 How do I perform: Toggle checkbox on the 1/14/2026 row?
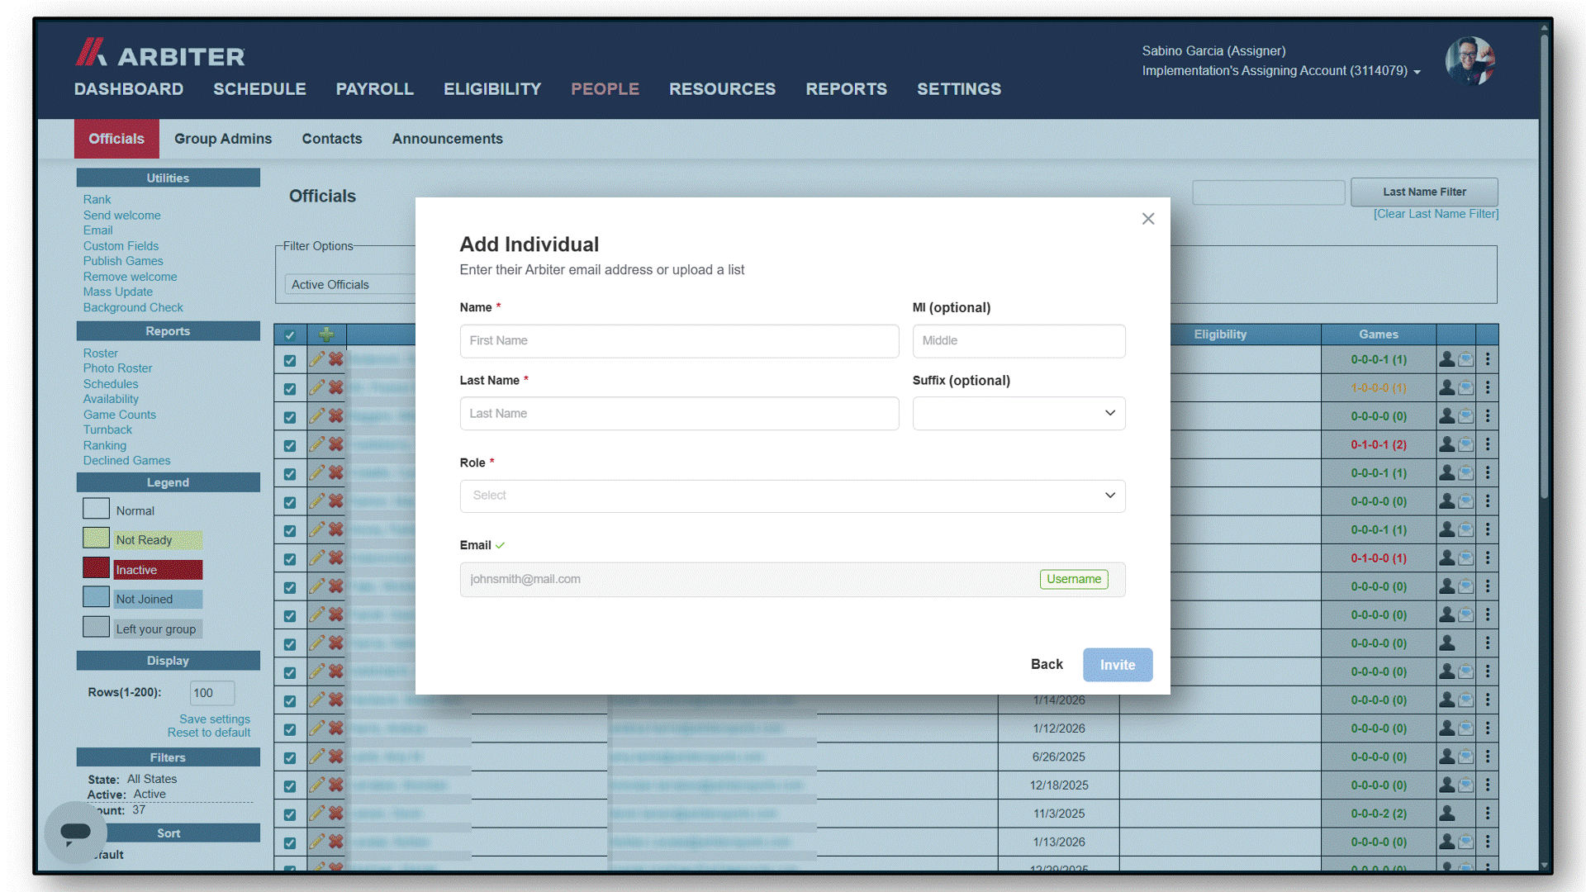(290, 701)
